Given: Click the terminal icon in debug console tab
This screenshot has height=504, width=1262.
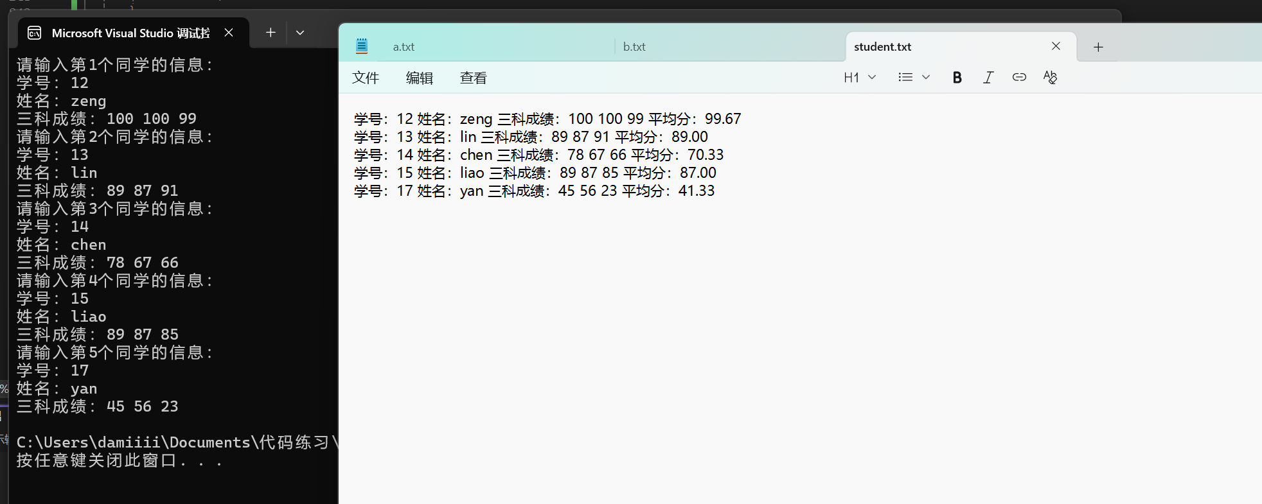Looking at the screenshot, I should pyautogui.click(x=35, y=33).
